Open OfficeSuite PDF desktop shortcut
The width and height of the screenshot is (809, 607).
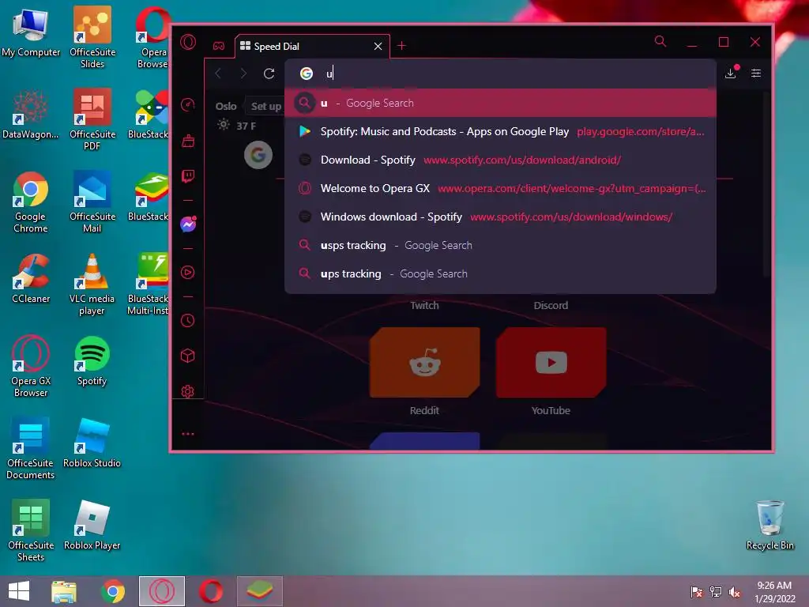tap(92, 119)
